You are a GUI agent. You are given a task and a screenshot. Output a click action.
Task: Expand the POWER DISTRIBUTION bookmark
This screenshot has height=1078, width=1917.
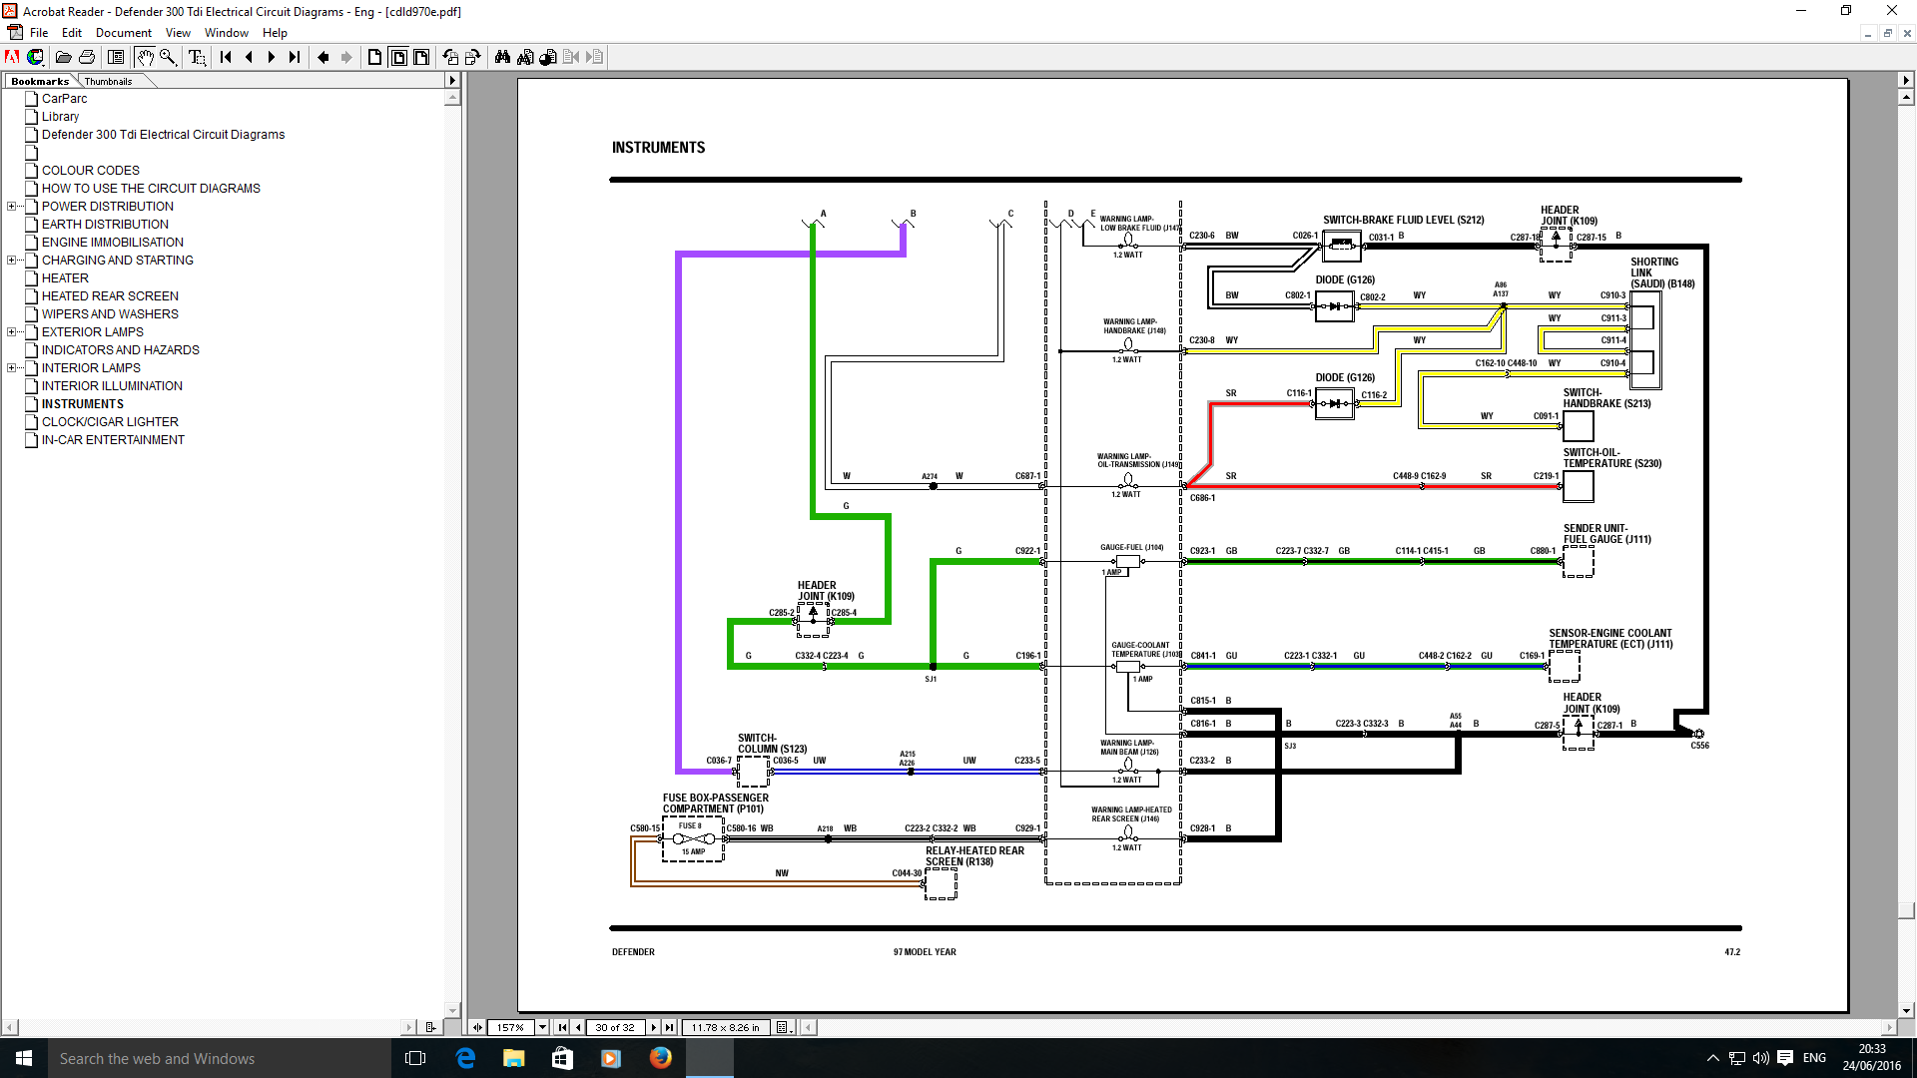12,207
